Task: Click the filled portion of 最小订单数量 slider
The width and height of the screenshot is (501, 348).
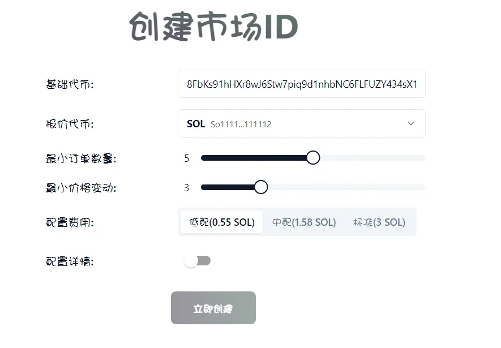Action: pos(254,158)
